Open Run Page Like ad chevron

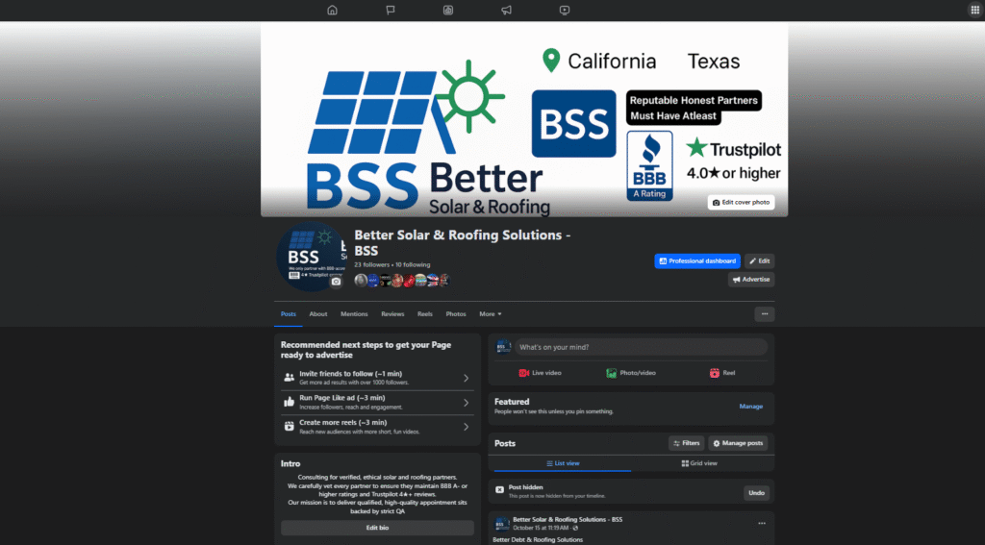[466, 402]
